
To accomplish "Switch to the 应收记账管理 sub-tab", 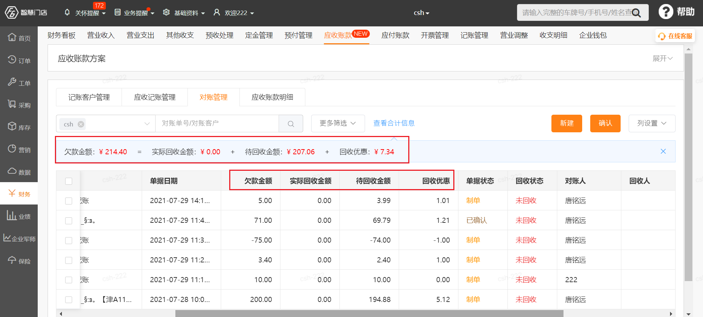I will click(155, 97).
